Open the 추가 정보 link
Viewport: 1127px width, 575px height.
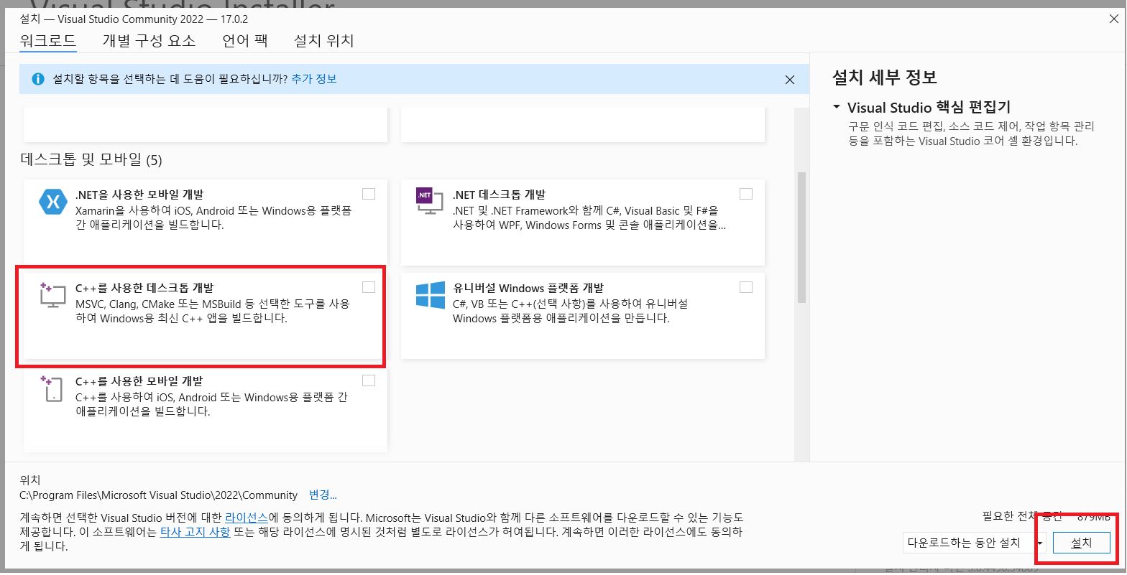click(314, 79)
